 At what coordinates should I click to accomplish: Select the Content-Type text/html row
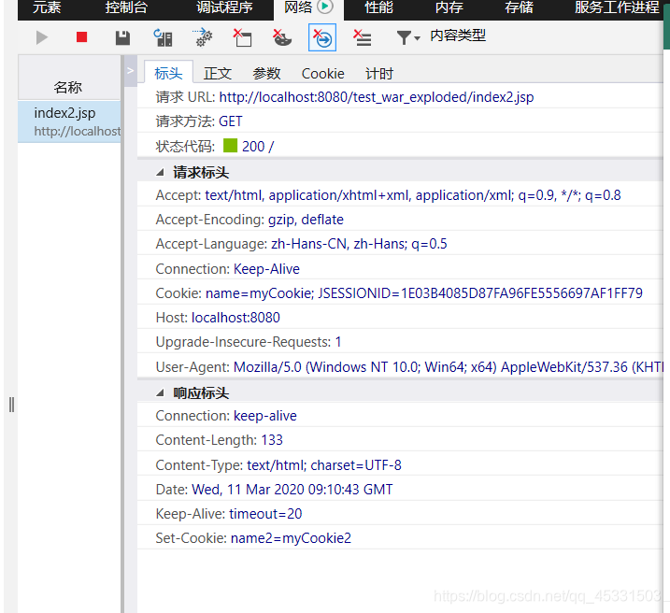pos(400,464)
